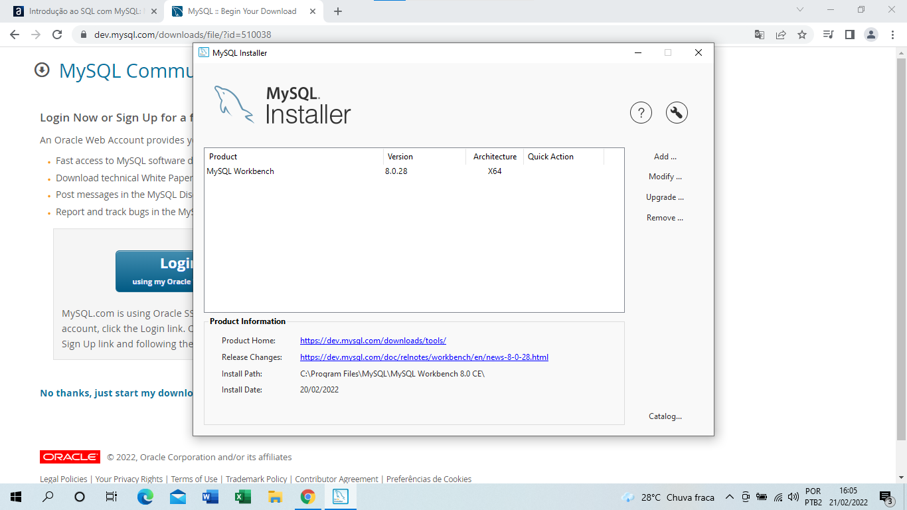Click the browser forward arrow
This screenshot has height=510, width=907.
pos(36,35)
